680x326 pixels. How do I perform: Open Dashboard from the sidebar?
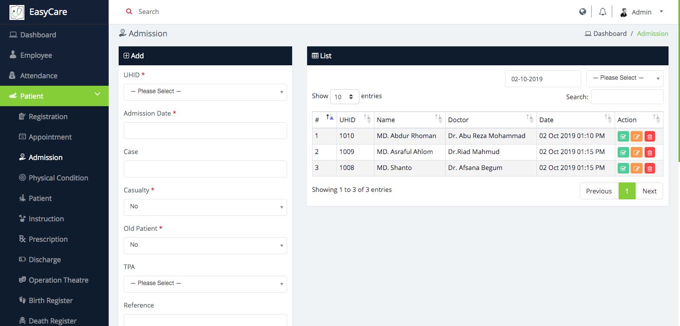pyautogui.click(x=54, y=35)
